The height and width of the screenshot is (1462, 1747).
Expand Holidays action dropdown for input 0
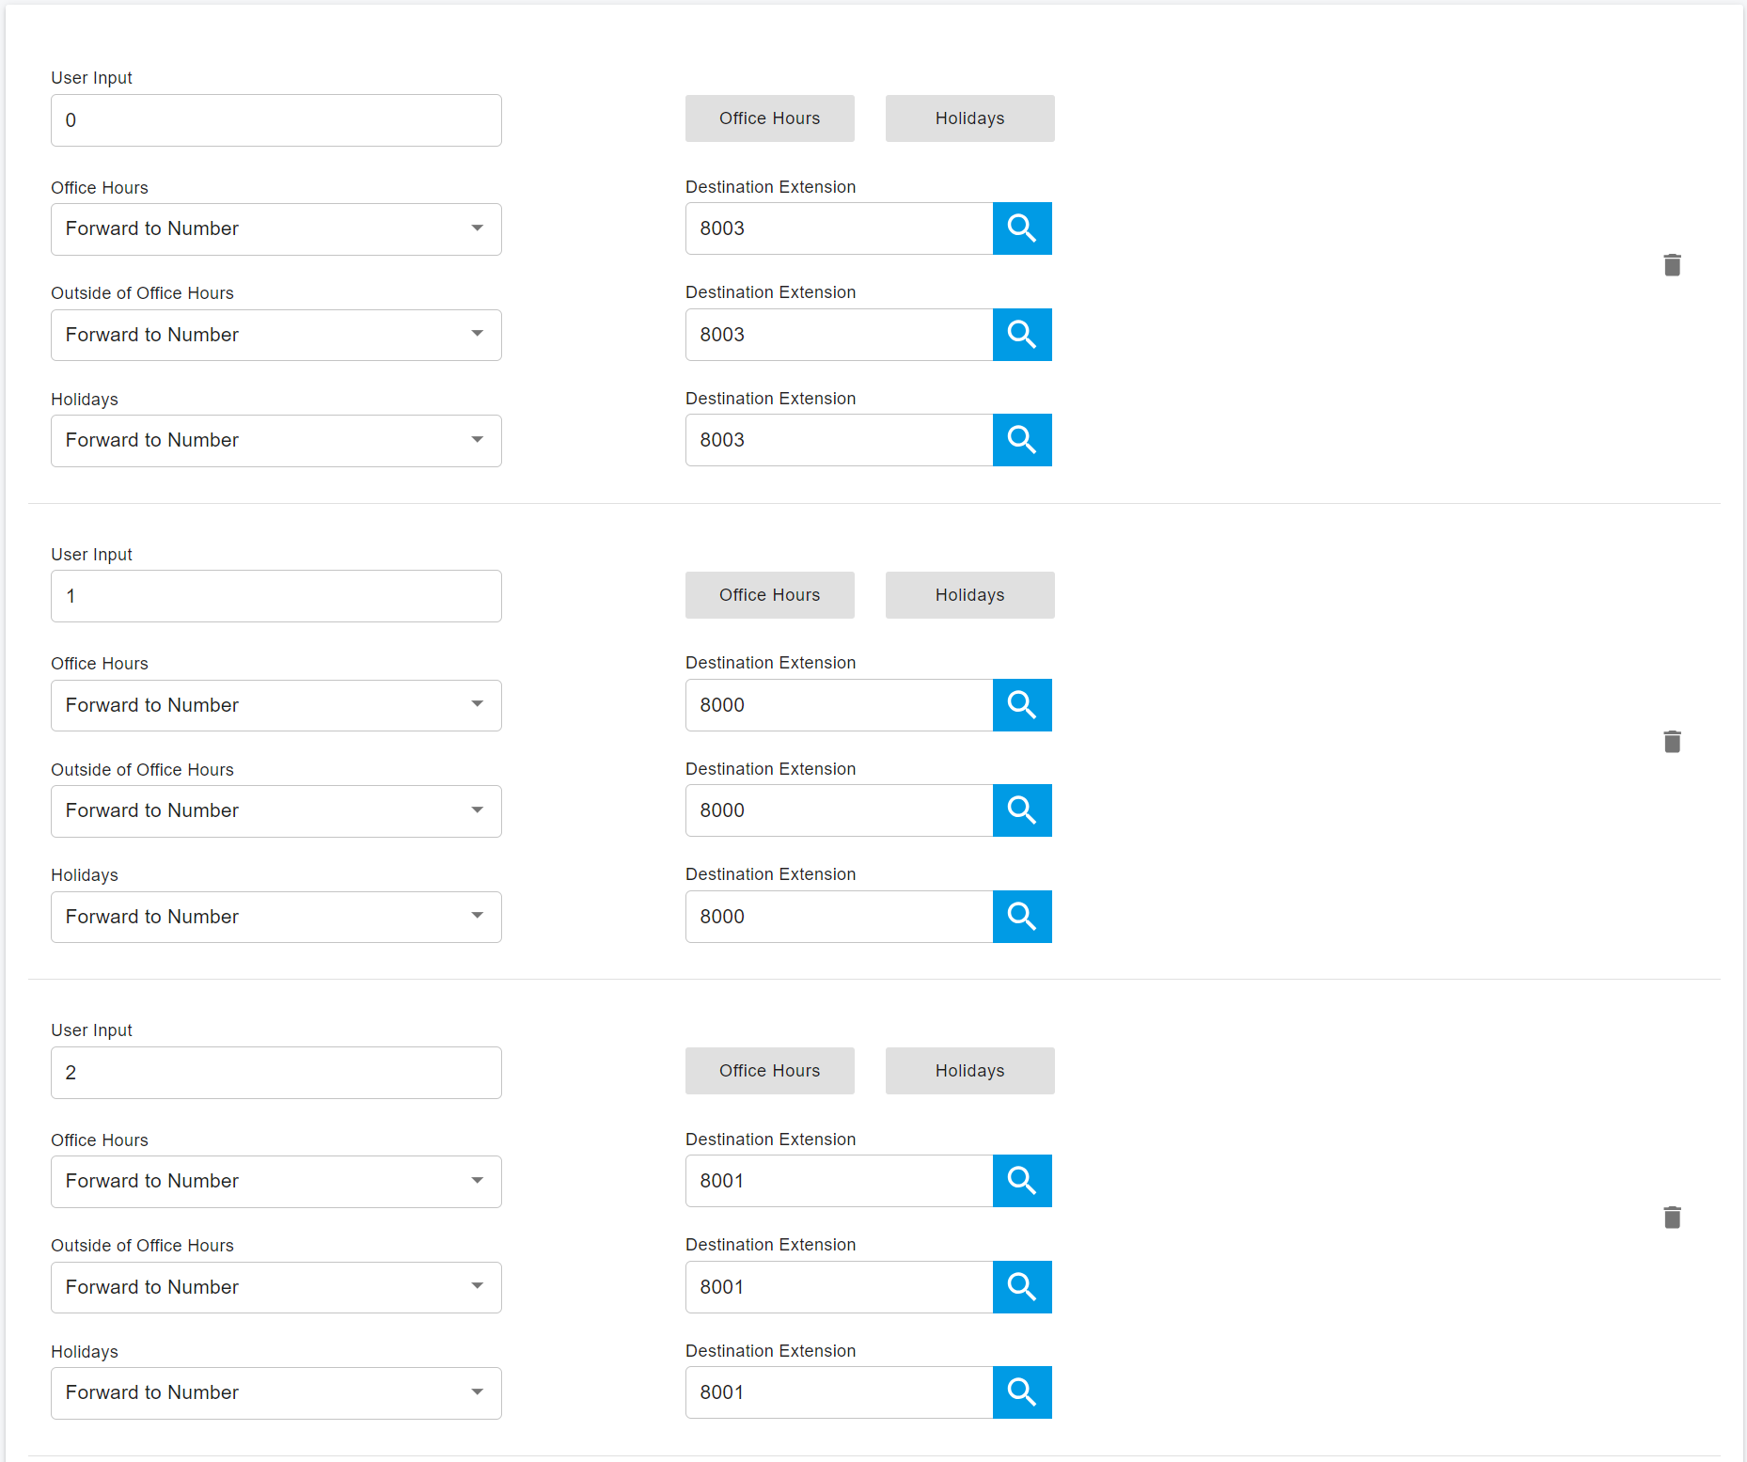coord(275,441)
